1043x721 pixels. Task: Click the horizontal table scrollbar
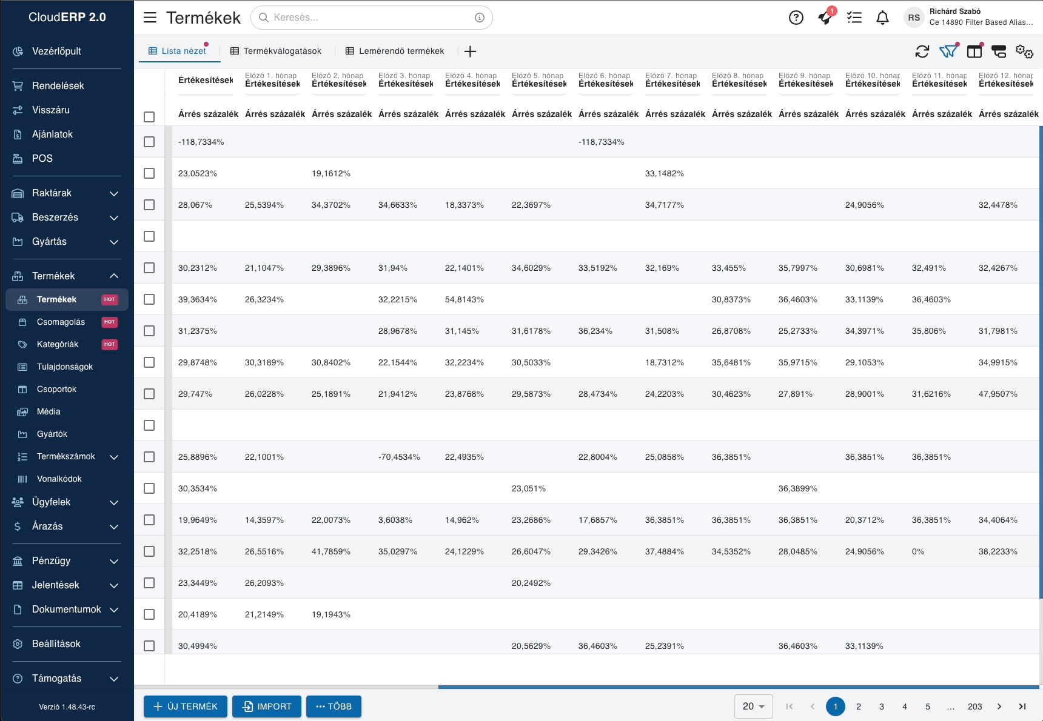[739, 687]
